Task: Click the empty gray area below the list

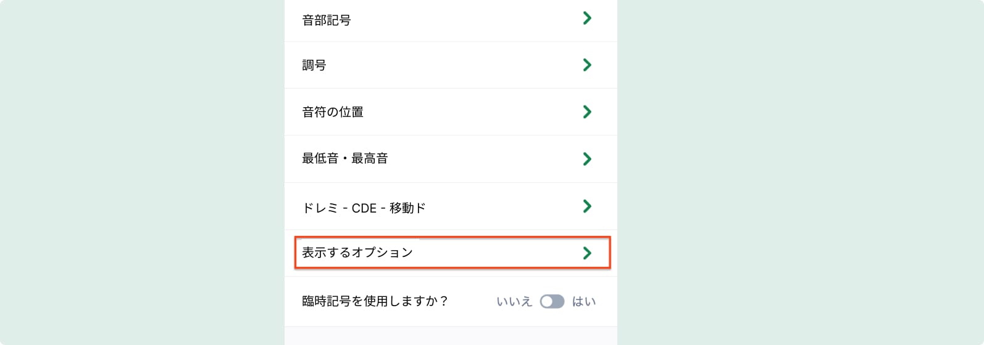Action: click(451, 336)
